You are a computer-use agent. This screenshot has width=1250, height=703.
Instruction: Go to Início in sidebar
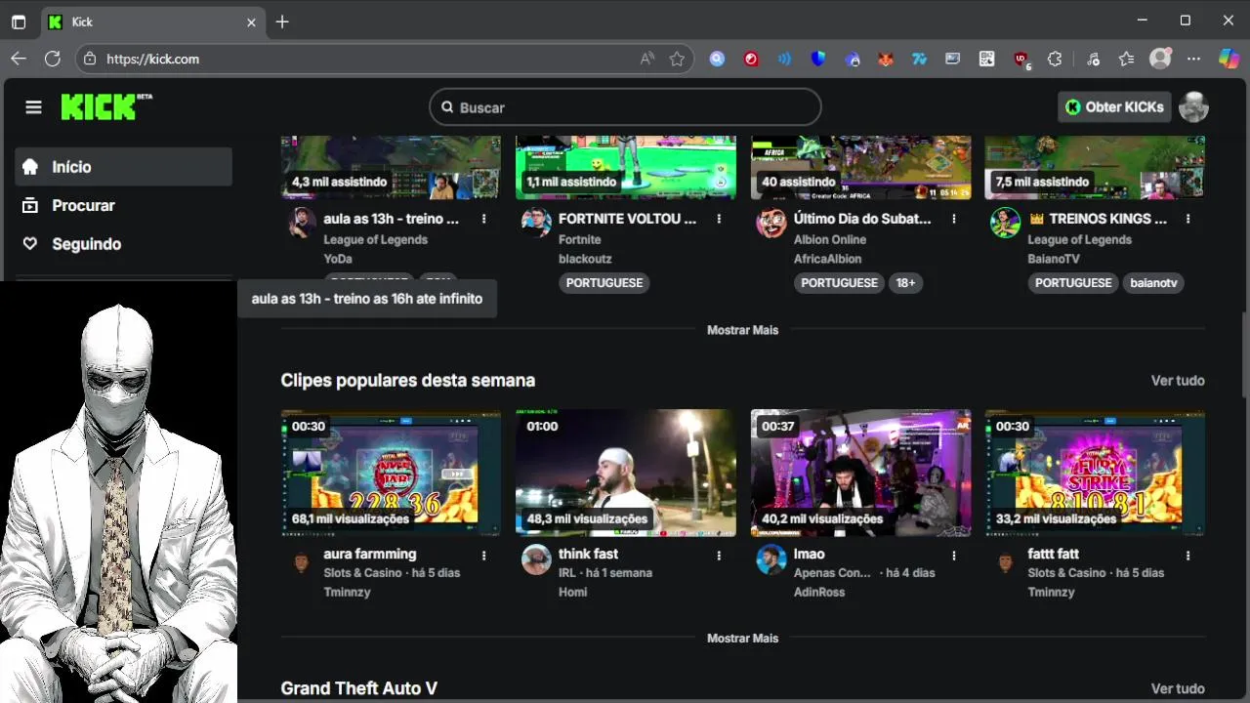pos(123,167)
